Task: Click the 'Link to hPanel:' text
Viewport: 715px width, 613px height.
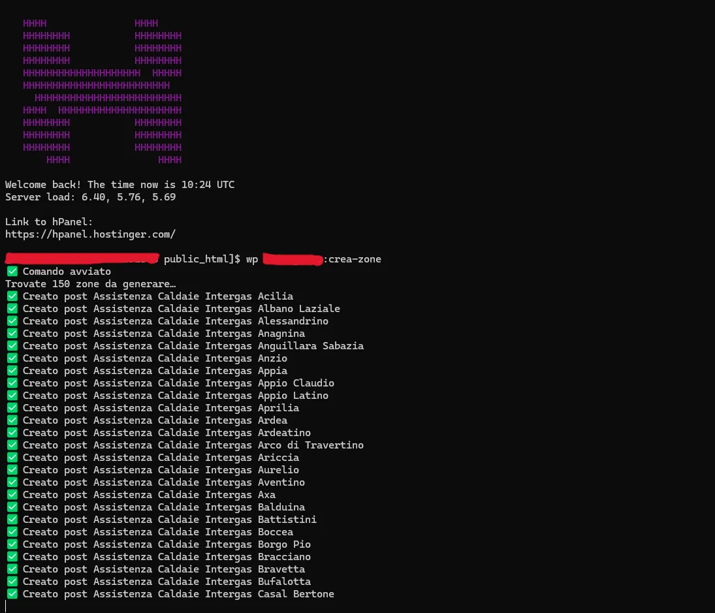Action: pyautogui.click(x=49, y=222)
